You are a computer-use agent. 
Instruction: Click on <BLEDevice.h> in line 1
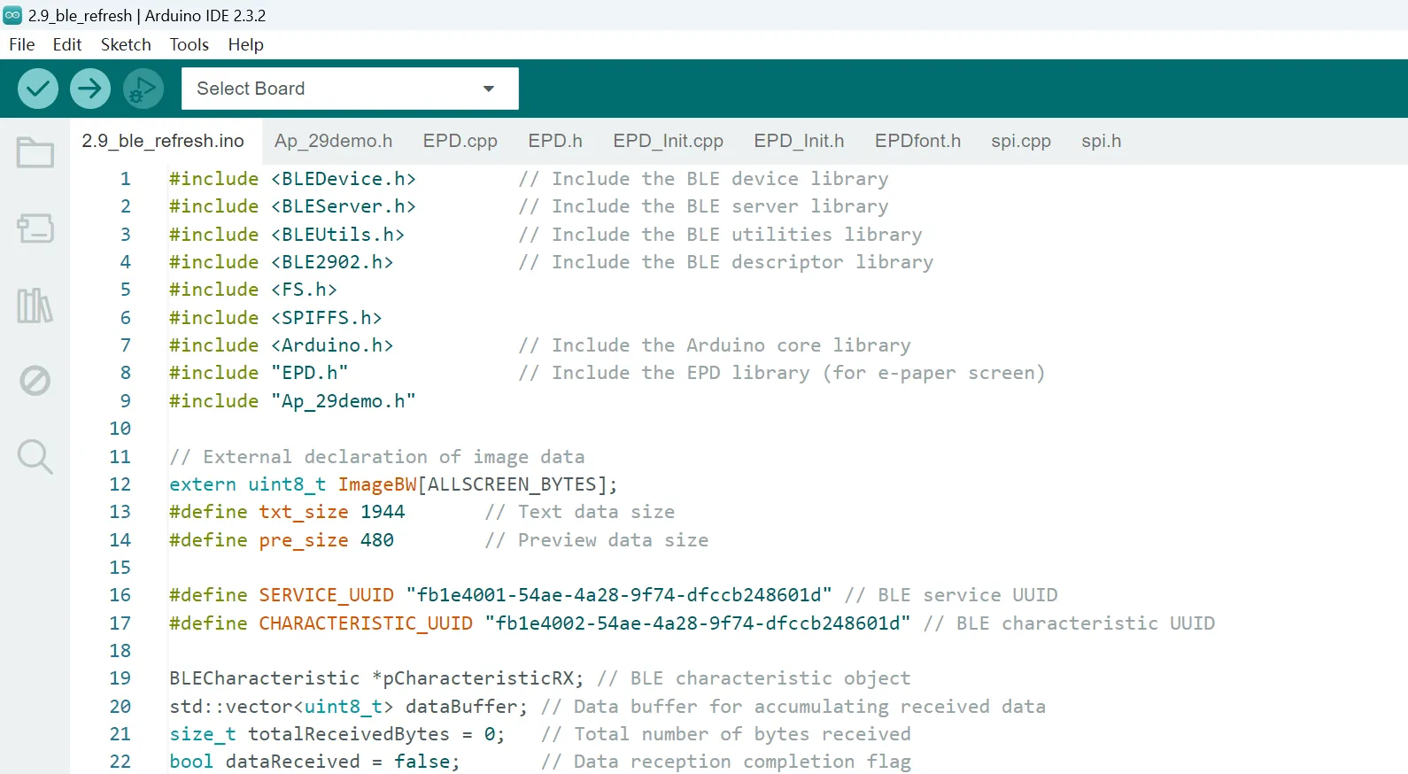[x=344, y=179]
